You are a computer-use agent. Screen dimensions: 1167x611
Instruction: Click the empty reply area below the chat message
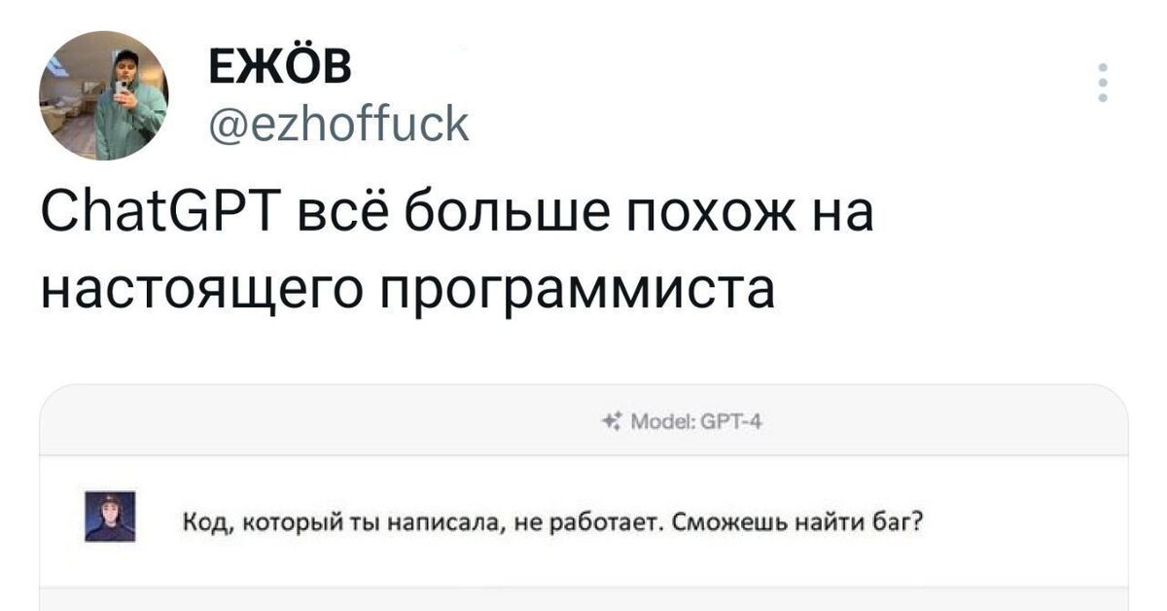(583, 598)
